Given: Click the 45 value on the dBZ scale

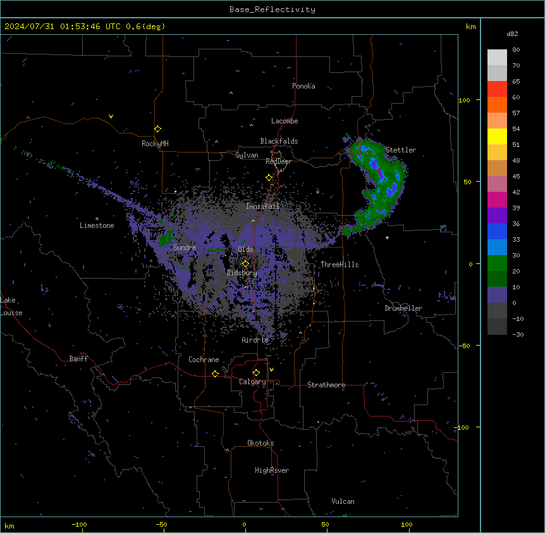Looking at the screenshot, I should [x=516, y=177].
